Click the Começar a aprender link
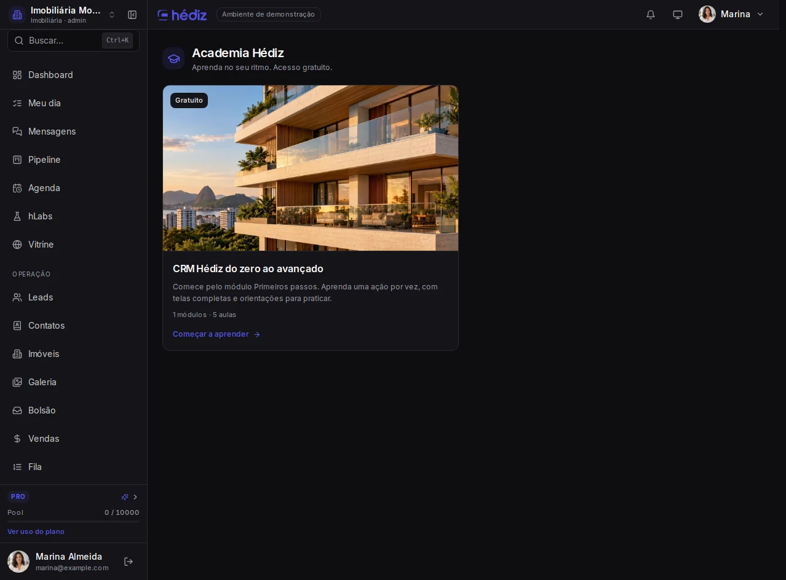The width and height of the screenshot is (786, 580). coord(216,334)
